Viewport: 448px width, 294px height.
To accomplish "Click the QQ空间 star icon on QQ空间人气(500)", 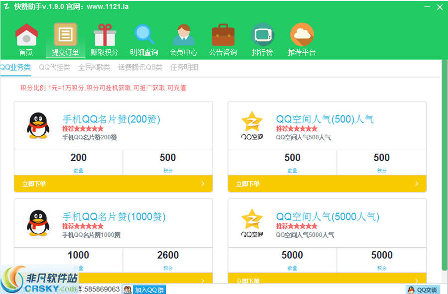I will pos(252,122).
